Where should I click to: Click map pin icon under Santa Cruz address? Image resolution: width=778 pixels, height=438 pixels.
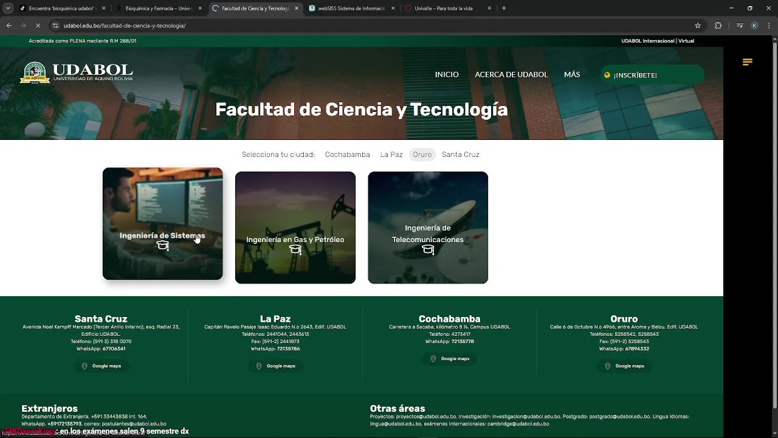pyautogui.click(x=84, y=366)
